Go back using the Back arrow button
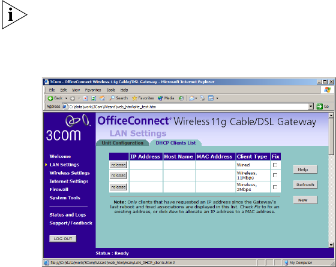 point(55,98)
